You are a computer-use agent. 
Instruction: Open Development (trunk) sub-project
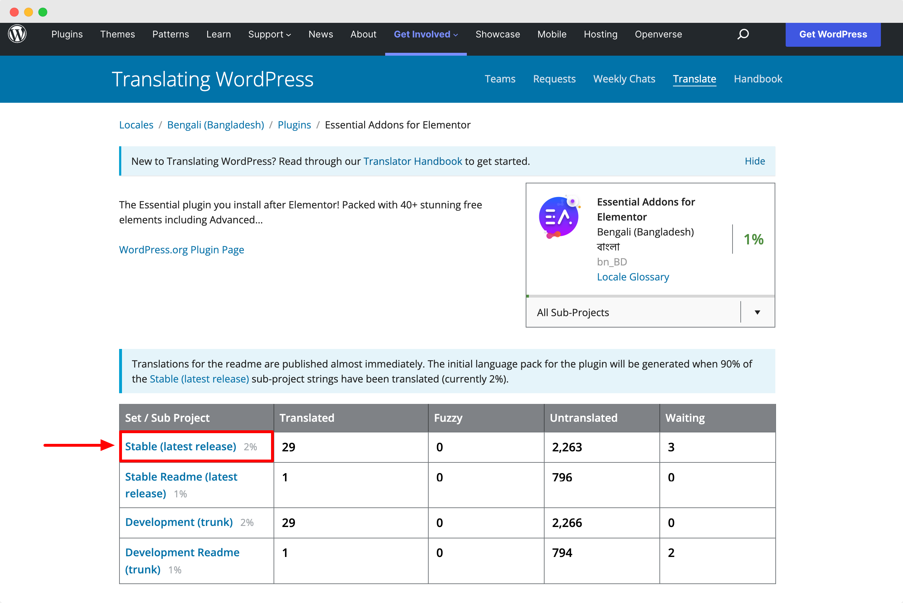pos(179,522)
